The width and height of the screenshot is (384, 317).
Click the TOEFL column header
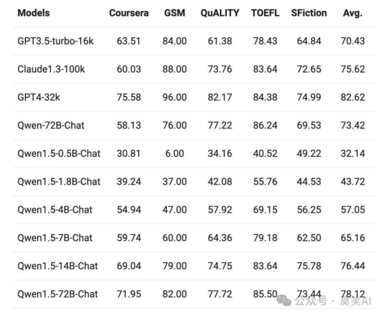point(265,13)
